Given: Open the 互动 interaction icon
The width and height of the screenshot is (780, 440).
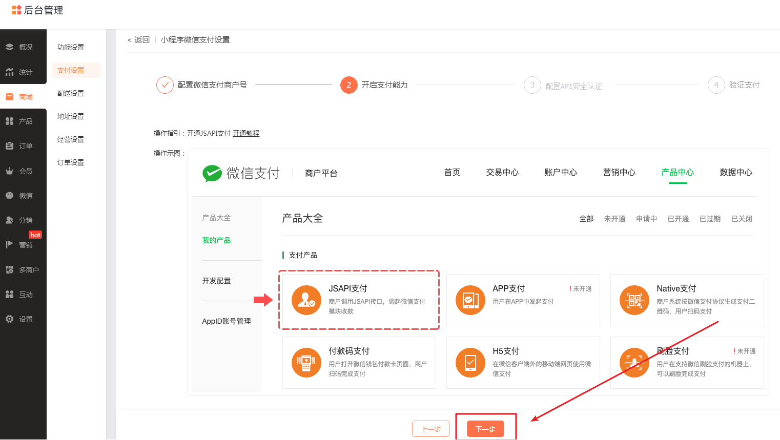Looking at the screenshot, I should (9, 295).
